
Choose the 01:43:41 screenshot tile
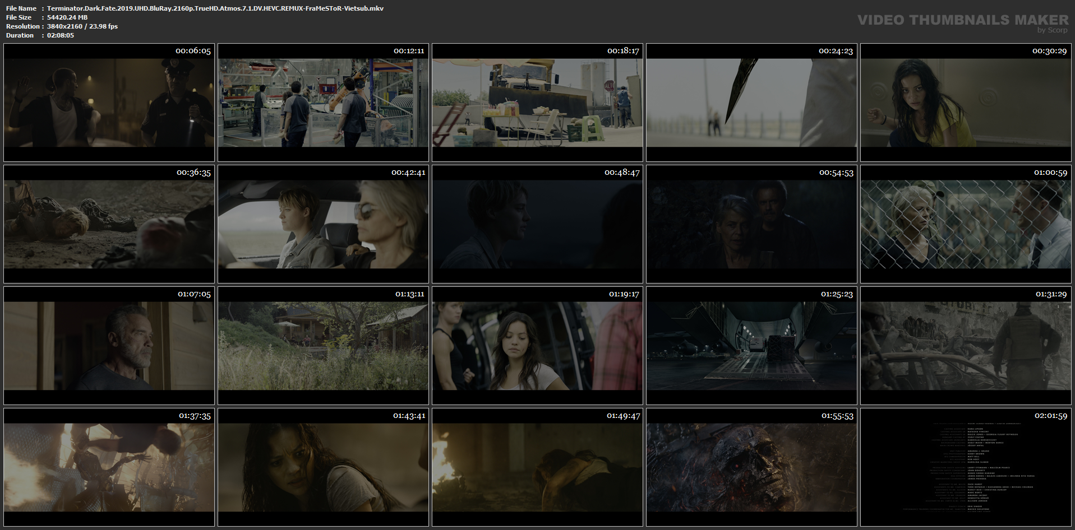pos(323,467)
